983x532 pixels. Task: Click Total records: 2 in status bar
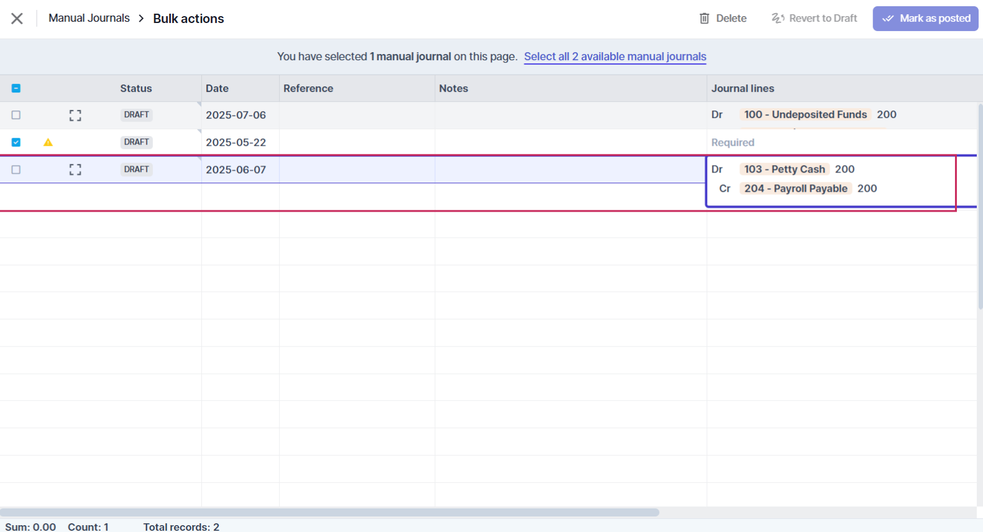[x=181, y=526]
